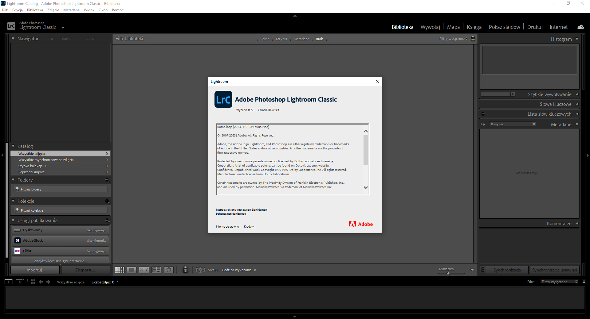Screen dimensions: 590x319
Task: Open cloud sync status icon
Action: pyautogui.click(x=580, y=27)
